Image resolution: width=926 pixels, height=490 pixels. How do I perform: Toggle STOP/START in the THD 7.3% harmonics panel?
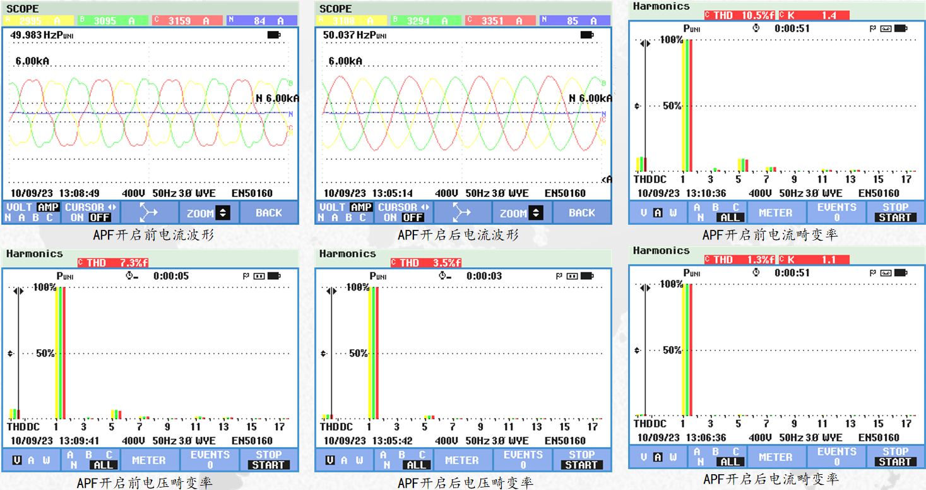click(x=269, y=460)
